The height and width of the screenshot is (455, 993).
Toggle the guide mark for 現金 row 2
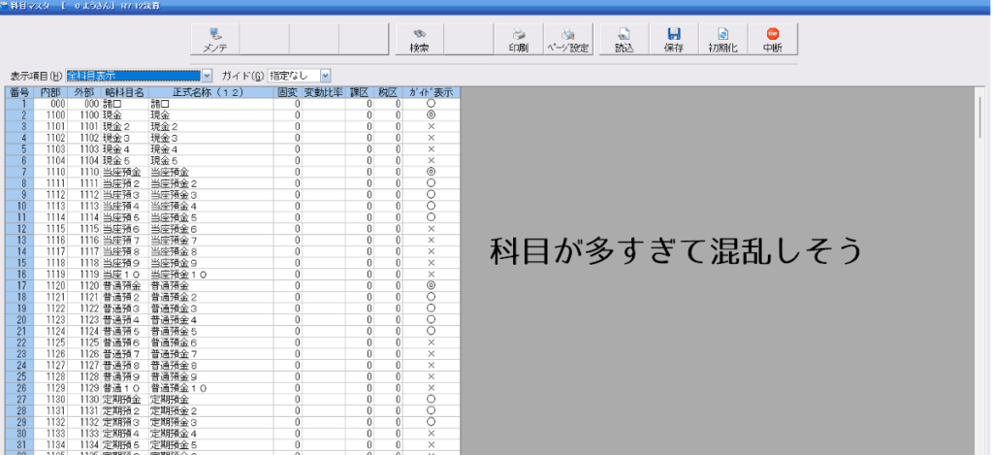pyautogui.click(x=430, y=114)
